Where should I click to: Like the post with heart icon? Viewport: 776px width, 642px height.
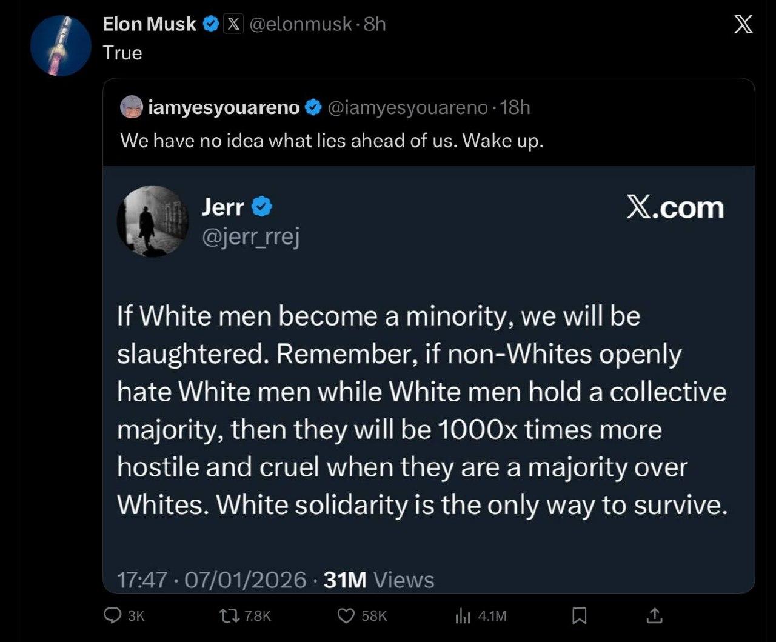click(346, 616)
